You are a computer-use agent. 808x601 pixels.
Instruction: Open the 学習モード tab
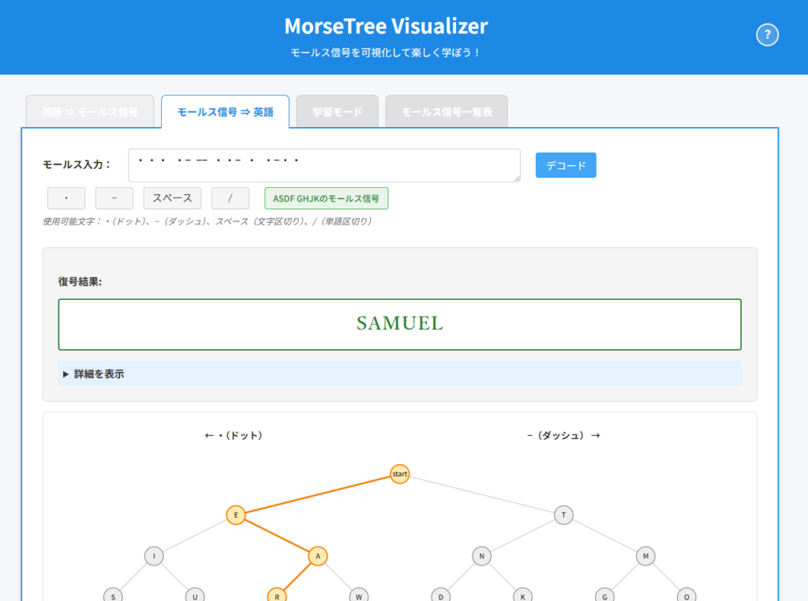[x=337, y=112]
